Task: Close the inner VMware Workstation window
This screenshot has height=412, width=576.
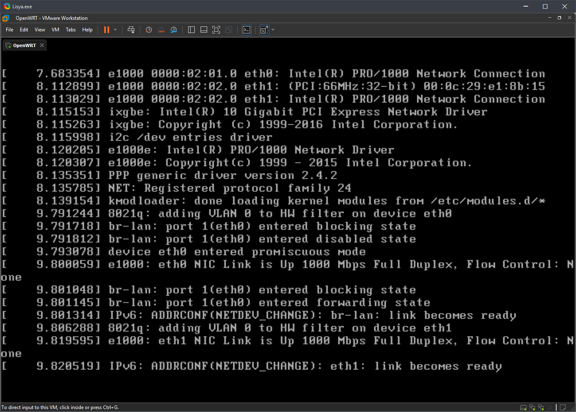Action: [569, 18]
